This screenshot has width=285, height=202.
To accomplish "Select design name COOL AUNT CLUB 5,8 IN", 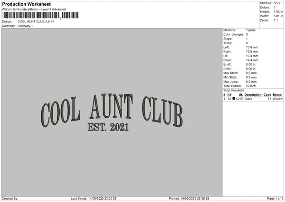I will 36,21.
